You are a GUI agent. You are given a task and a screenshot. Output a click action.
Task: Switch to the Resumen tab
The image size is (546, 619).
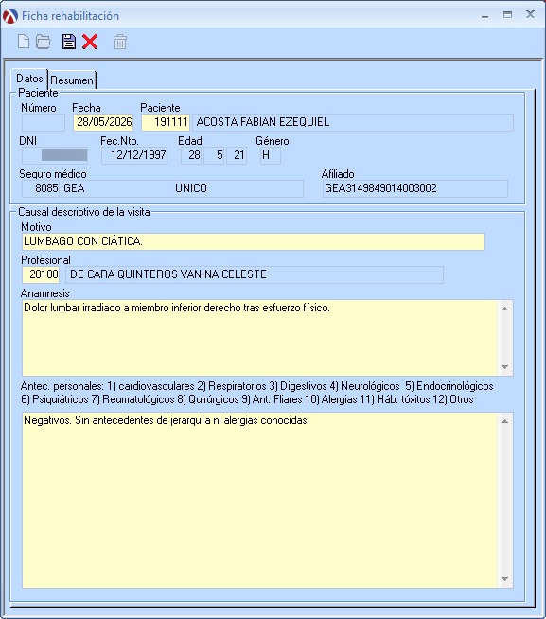pos(72,80)
